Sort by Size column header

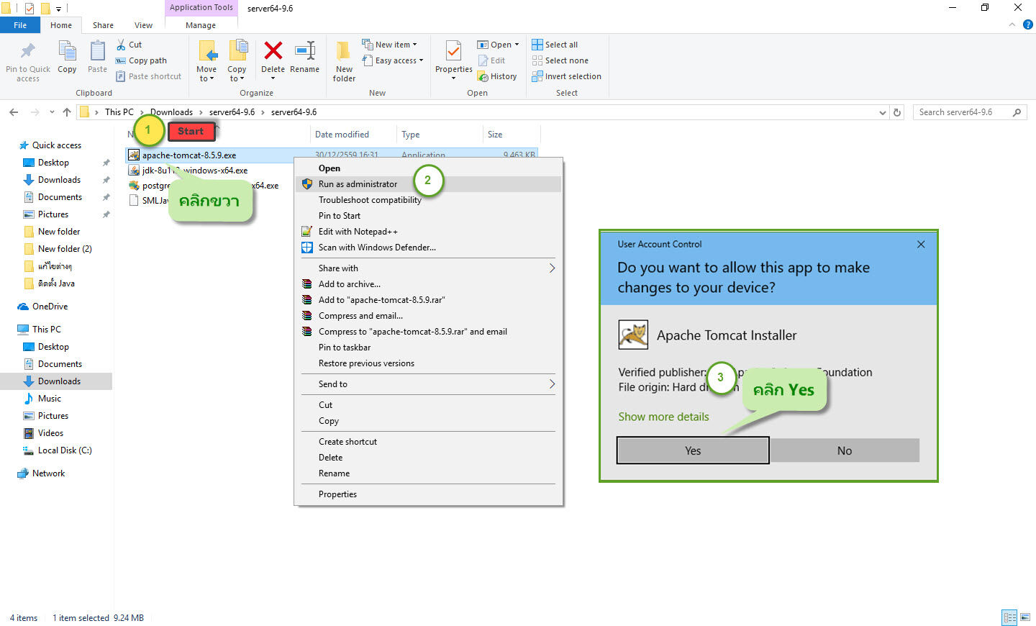495,135
